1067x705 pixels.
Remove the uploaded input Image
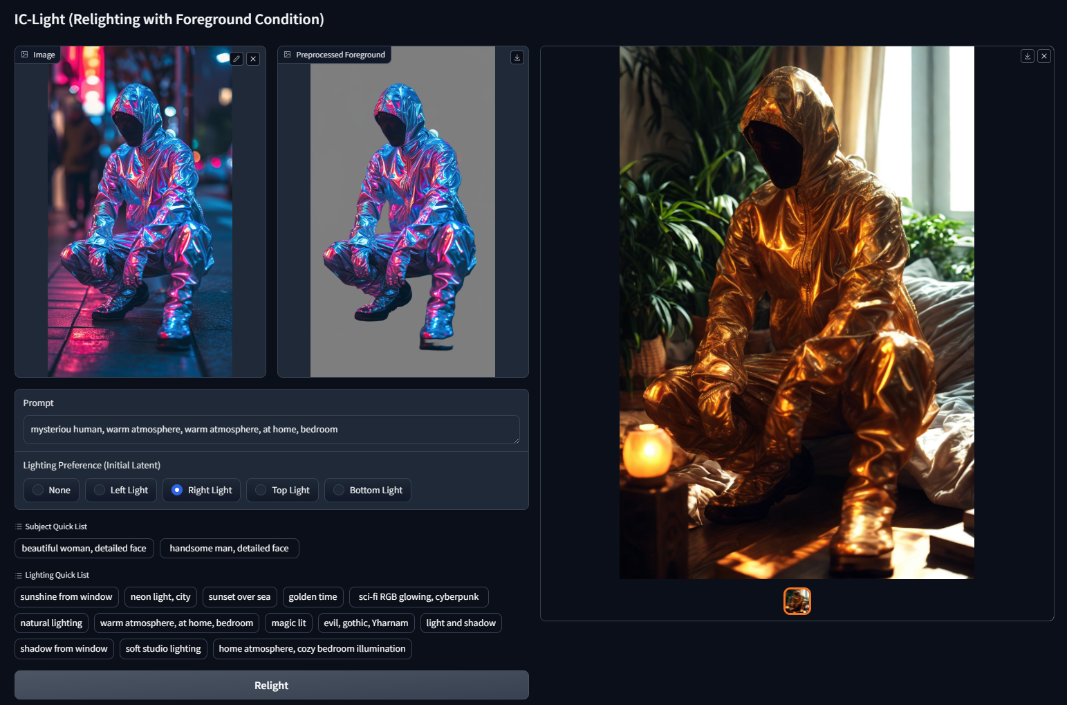click(253, 59)
